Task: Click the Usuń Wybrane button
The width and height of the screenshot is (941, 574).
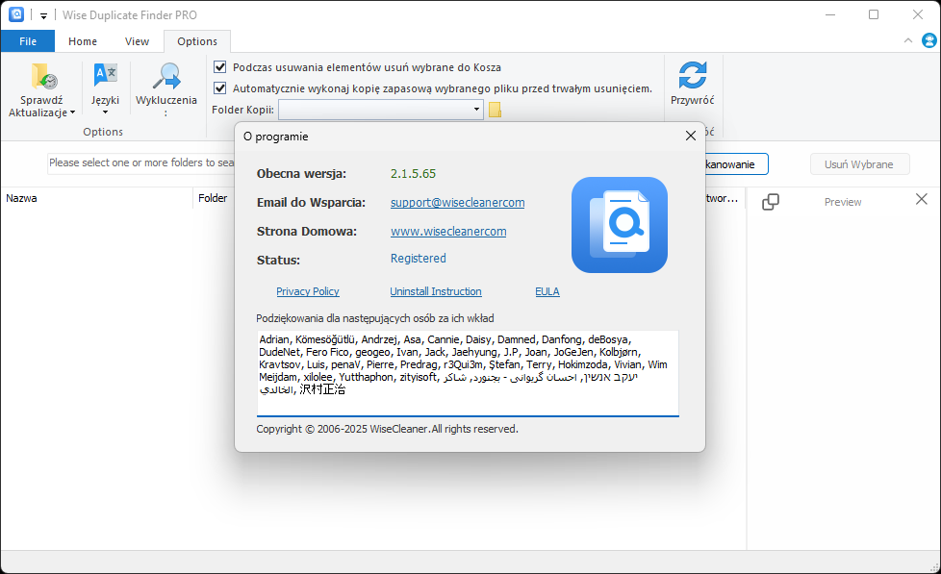Action: click(x=859, y=164)
